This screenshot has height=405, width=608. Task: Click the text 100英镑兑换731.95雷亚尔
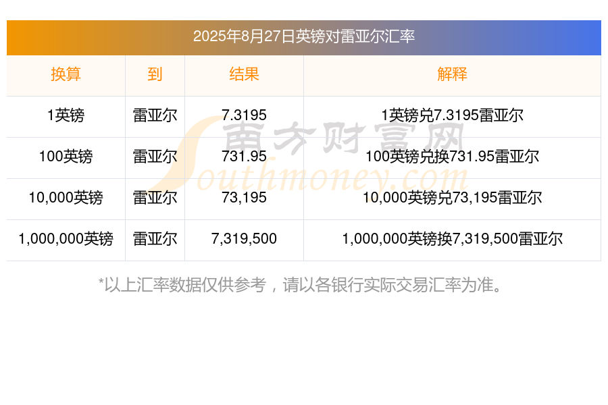click(452, 157)
